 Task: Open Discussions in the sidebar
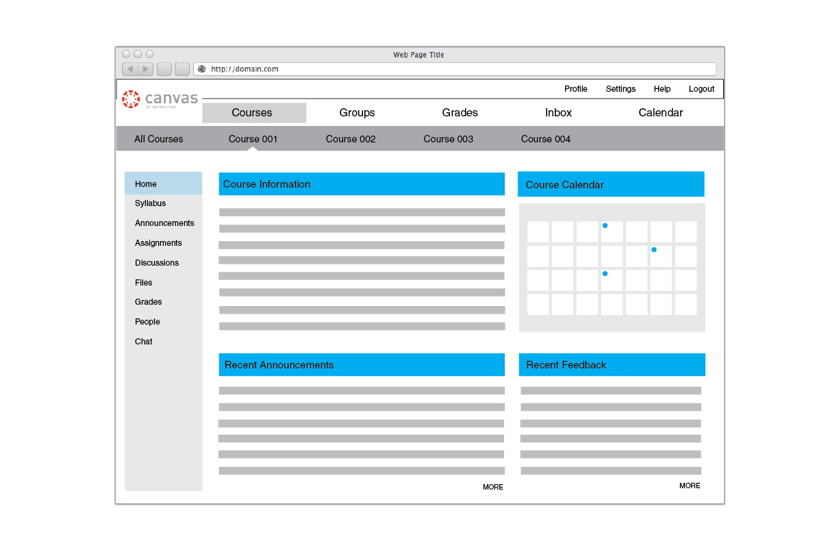(x=157, y=263)
